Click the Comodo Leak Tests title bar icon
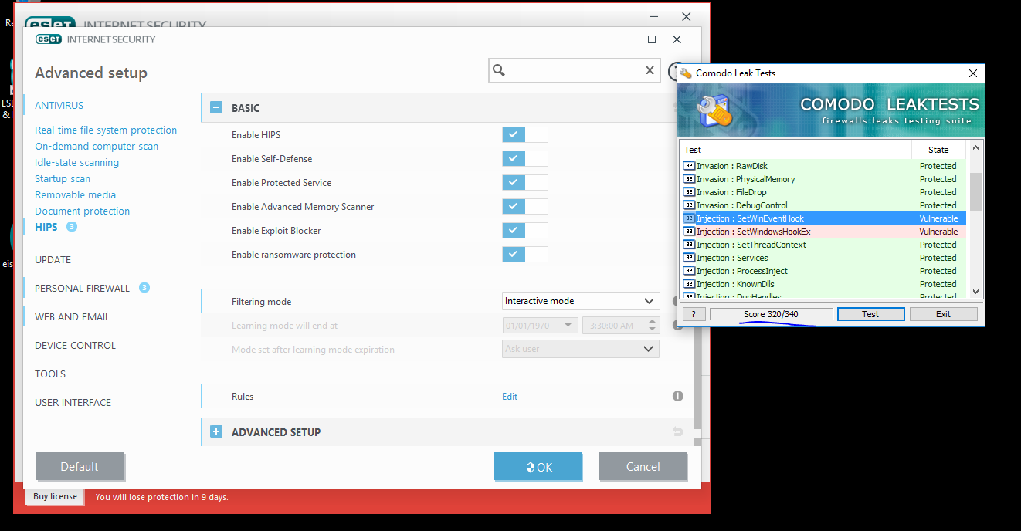Screen dimensions: 1021x531 pyautogui.click(x=685, y=73)
